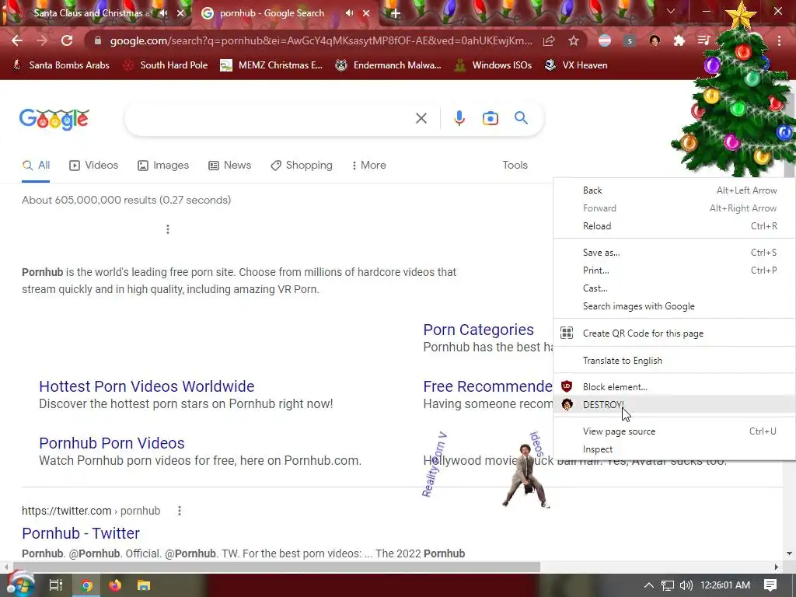Switch to News results
This screenshot has height=597, width=796.
[x=230, y=166]
